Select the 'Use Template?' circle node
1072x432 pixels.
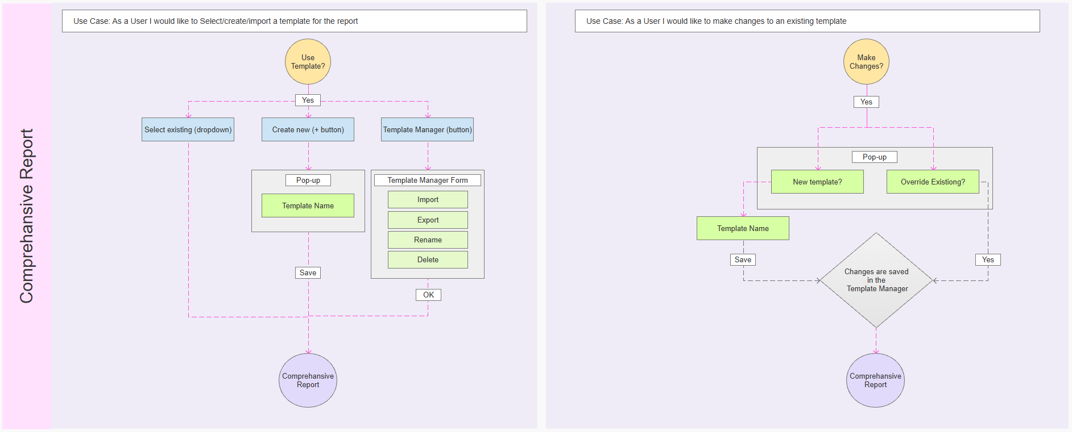click(x=308, y=62)
